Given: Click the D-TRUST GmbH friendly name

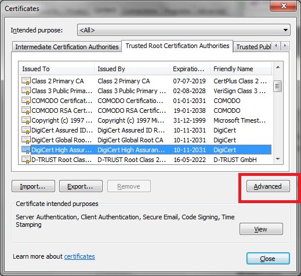Looking at the screenshot, I should pyautogui.click(x=235, y=160).
